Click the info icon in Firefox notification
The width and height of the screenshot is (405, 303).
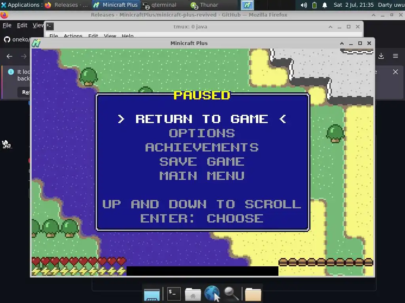click(11, 72)
